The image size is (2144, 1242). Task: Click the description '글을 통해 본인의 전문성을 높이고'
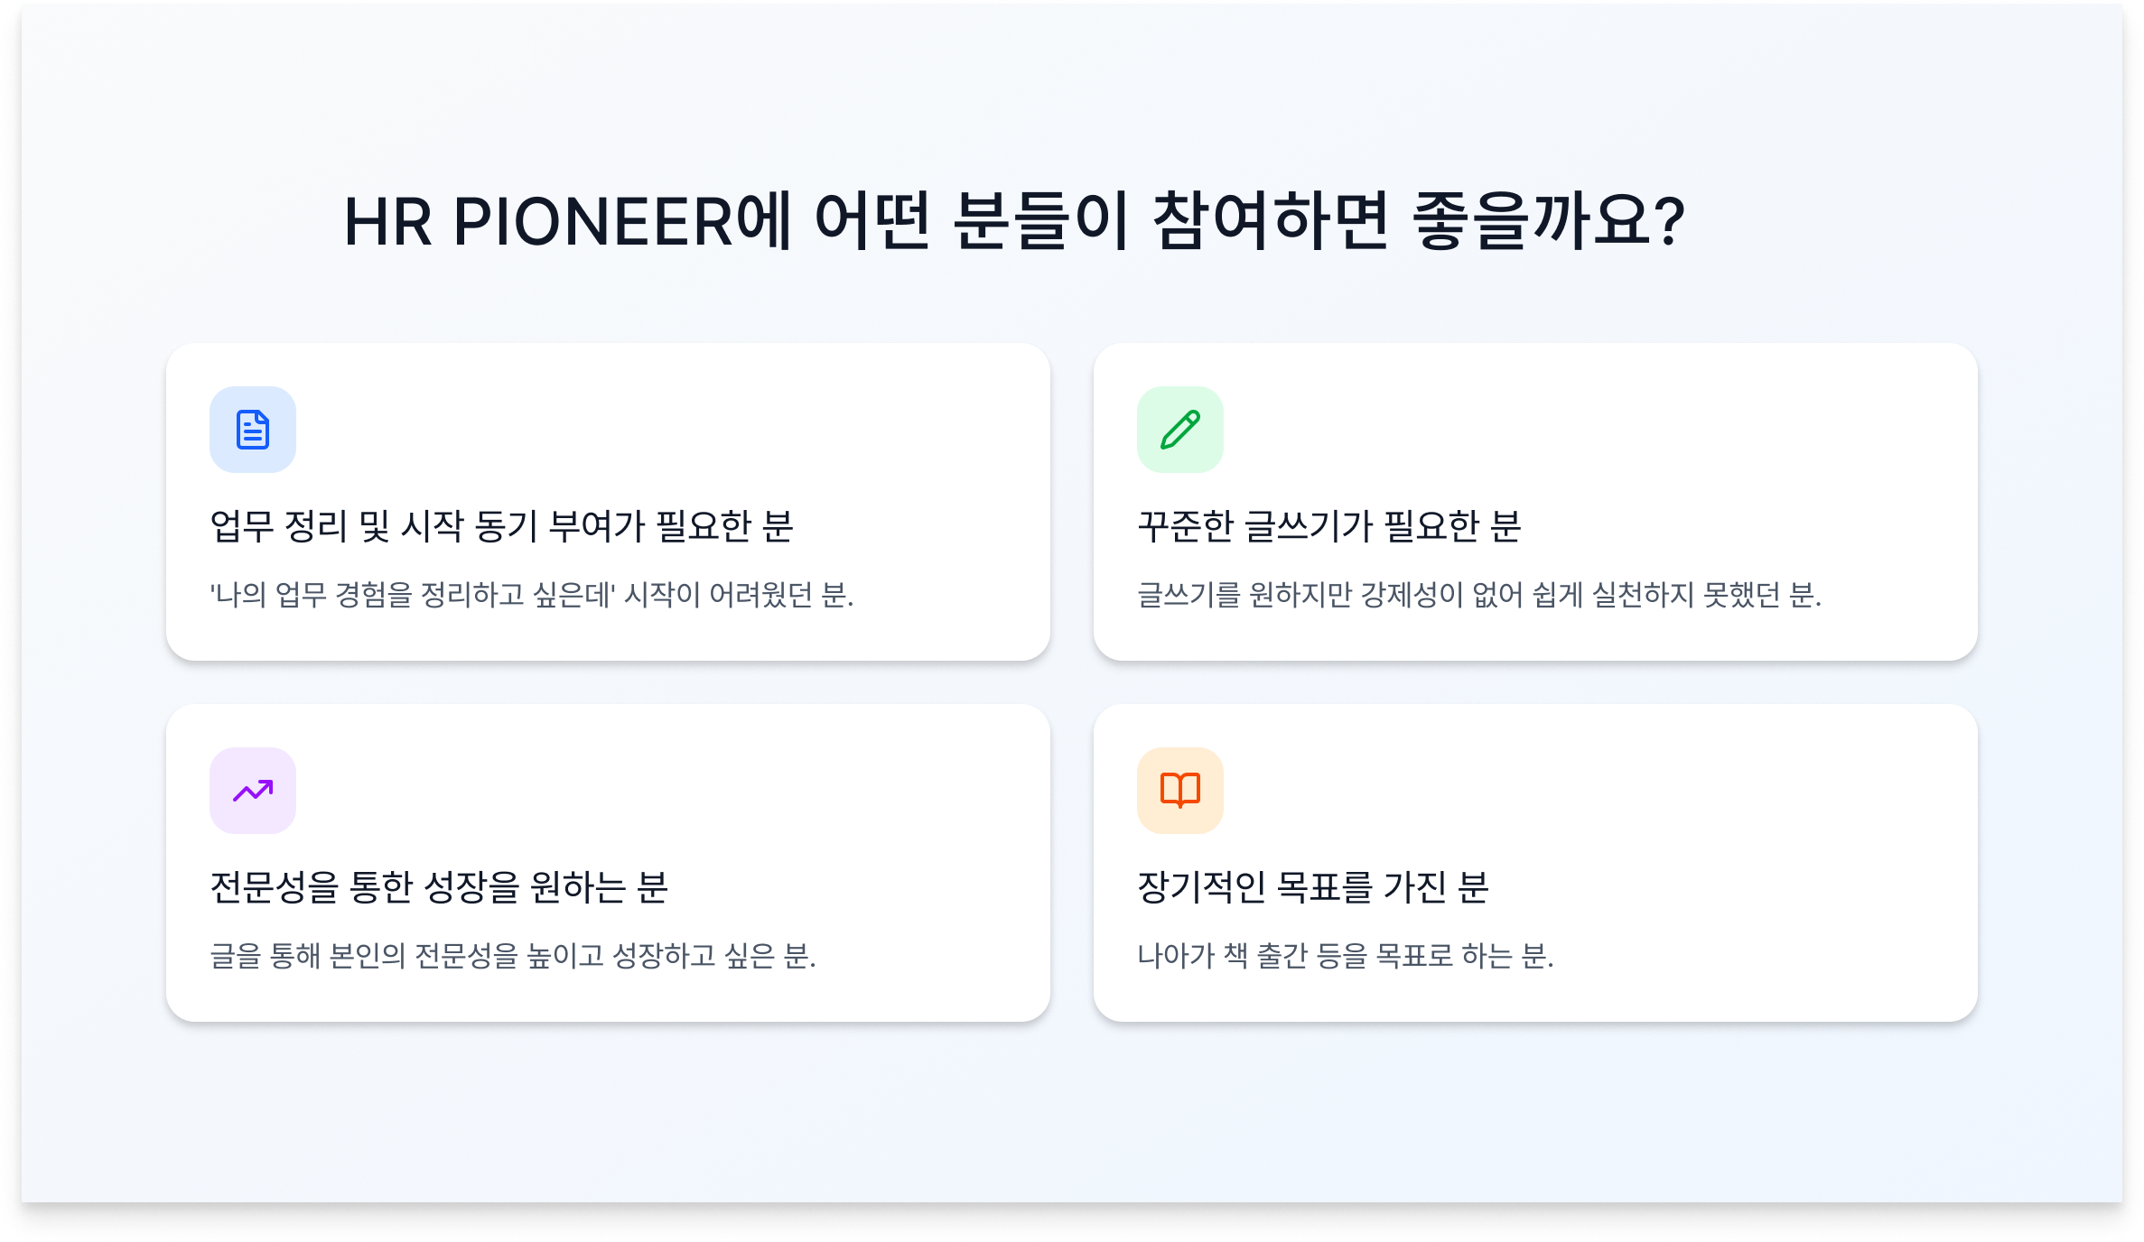[x=512, y=956]
